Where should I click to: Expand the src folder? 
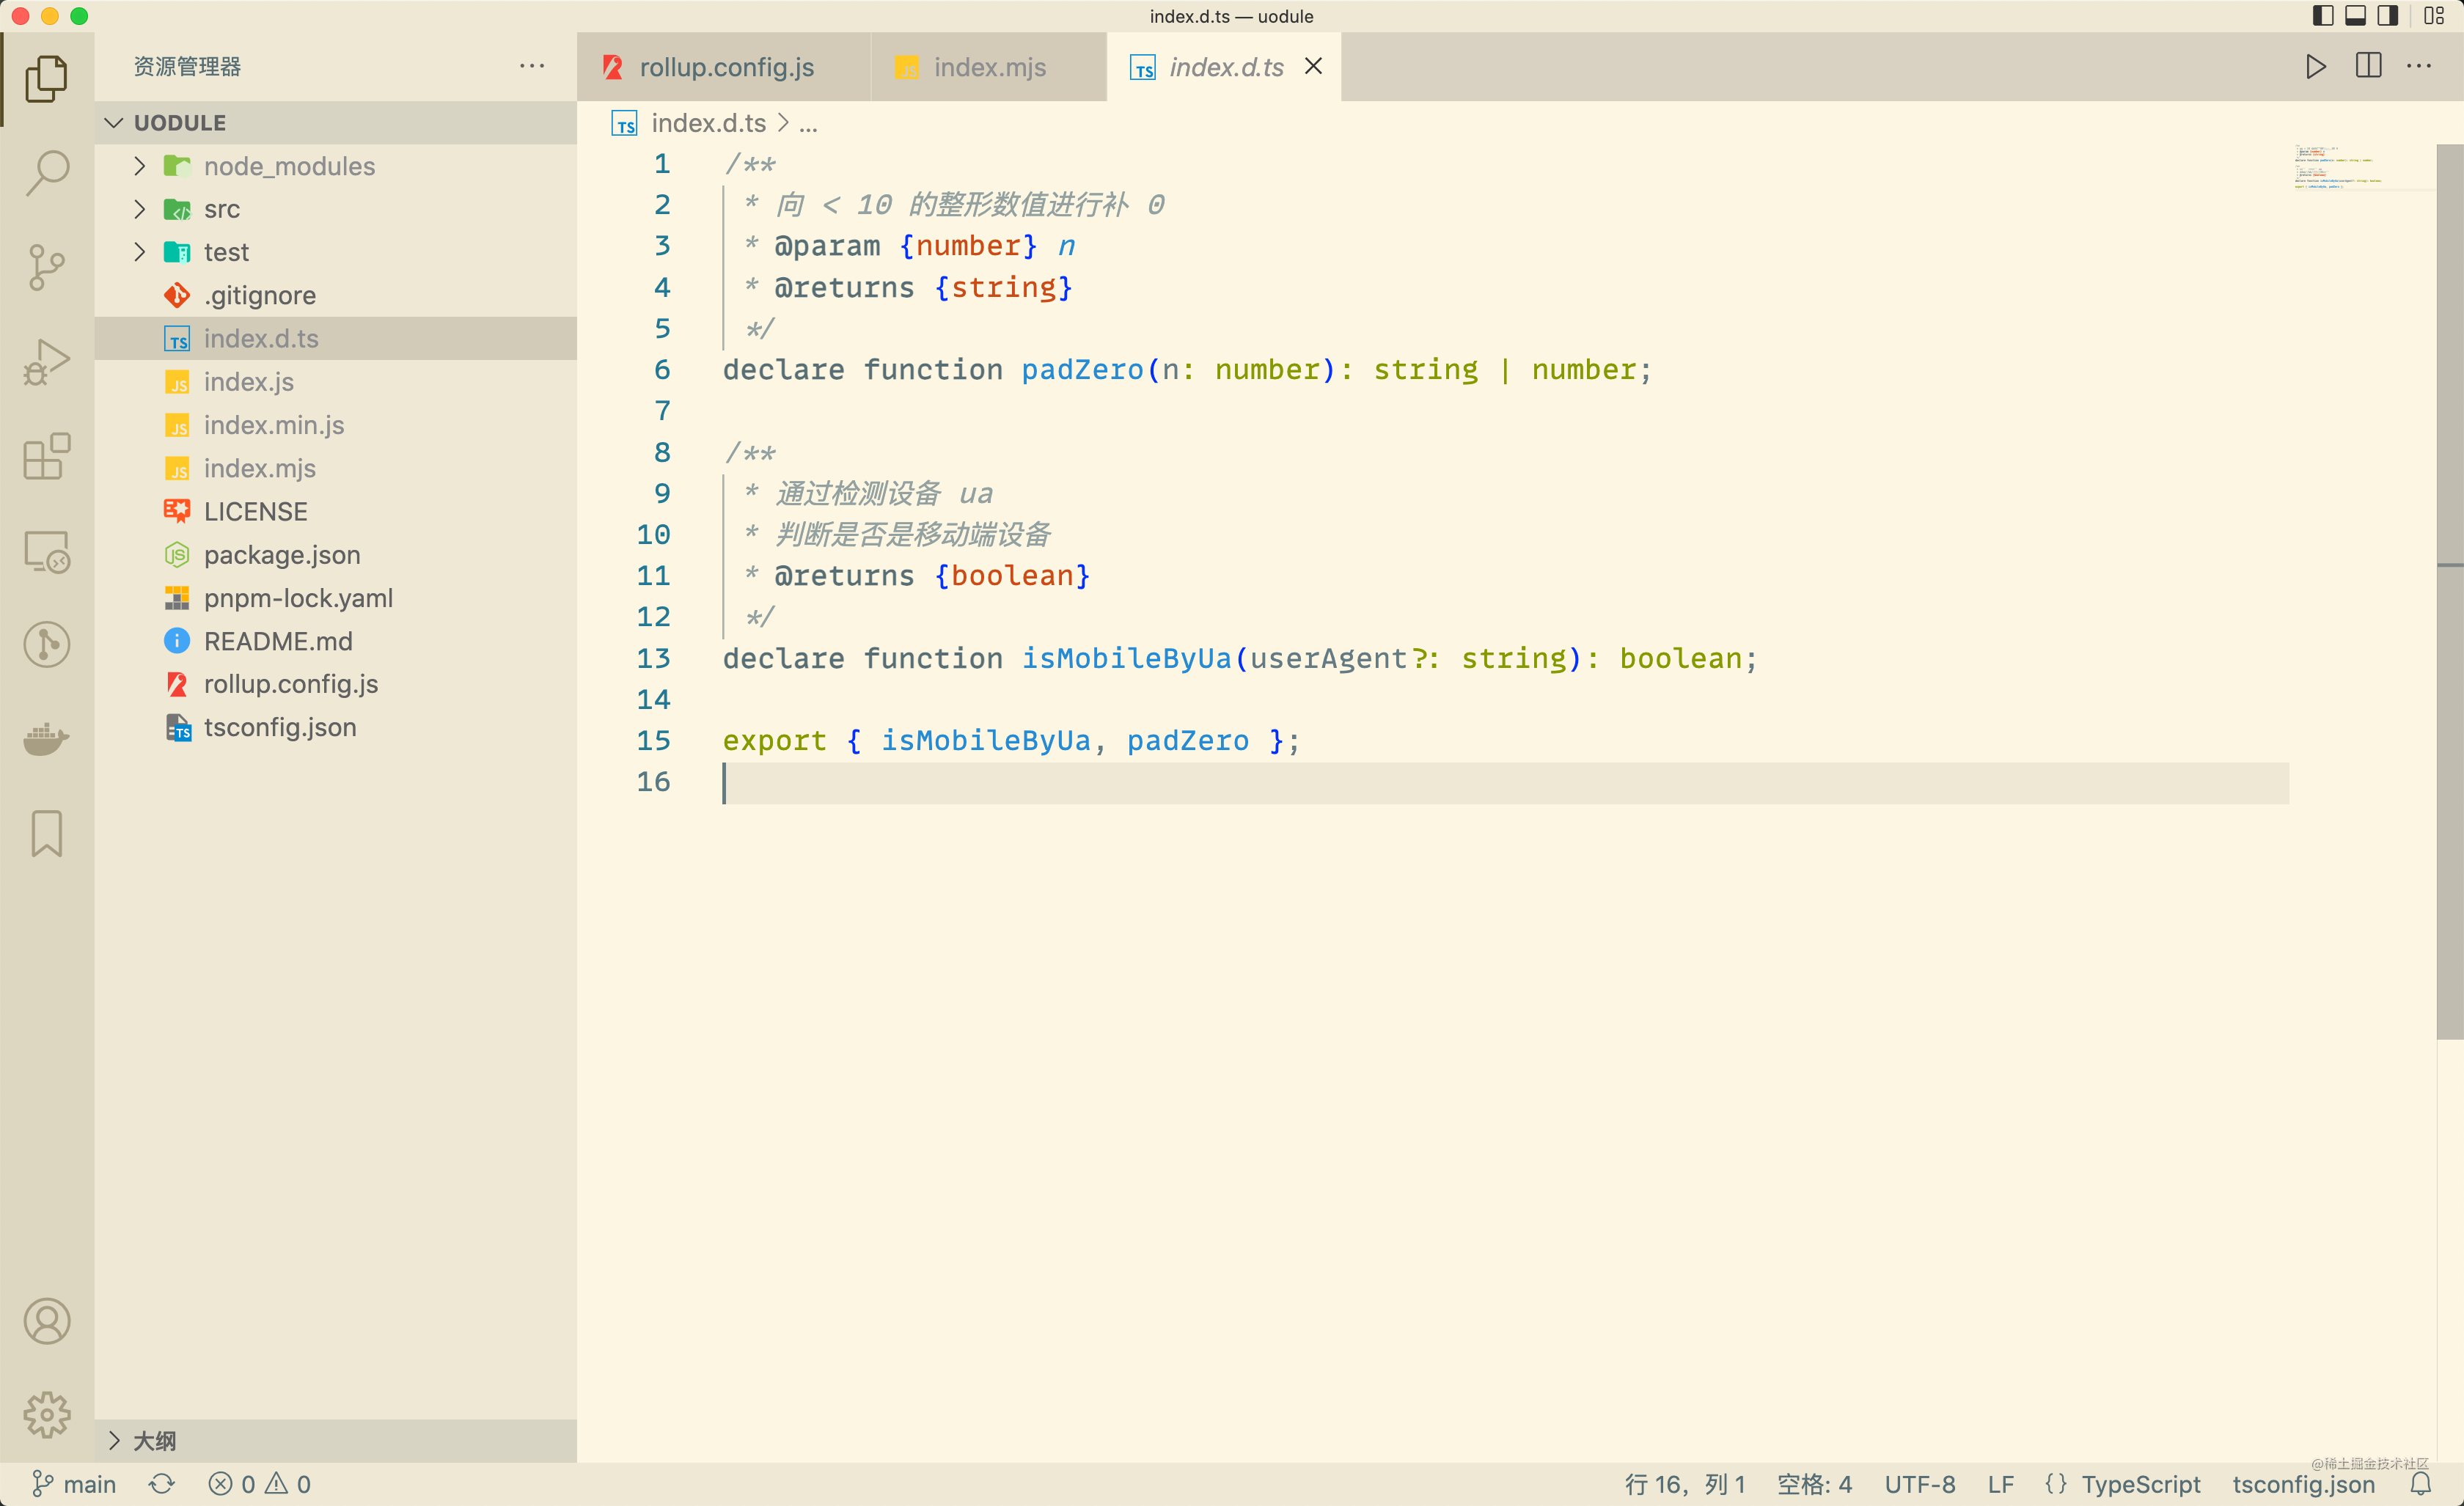click(140, 209)
